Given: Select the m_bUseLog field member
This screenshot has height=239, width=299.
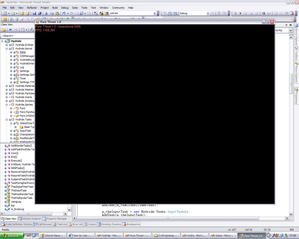Looking at the screenshot, I should [17, 209].
